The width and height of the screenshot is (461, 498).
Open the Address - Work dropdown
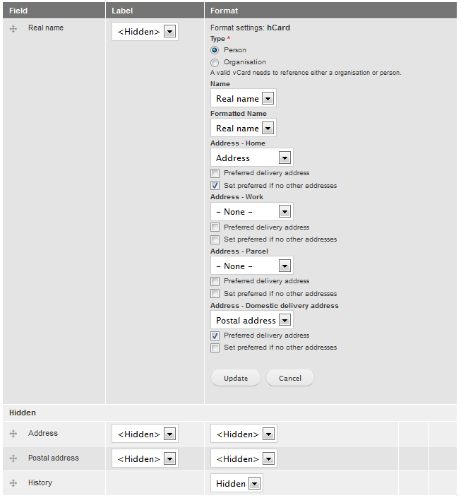(251, 212)
